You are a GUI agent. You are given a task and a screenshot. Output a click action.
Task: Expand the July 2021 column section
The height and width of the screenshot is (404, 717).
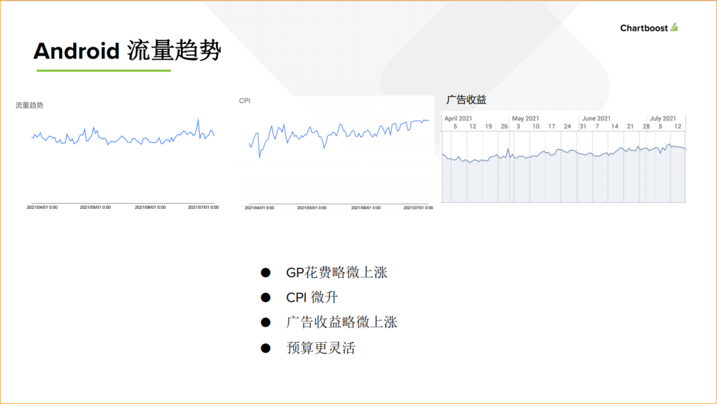click(x=662, y=117)
